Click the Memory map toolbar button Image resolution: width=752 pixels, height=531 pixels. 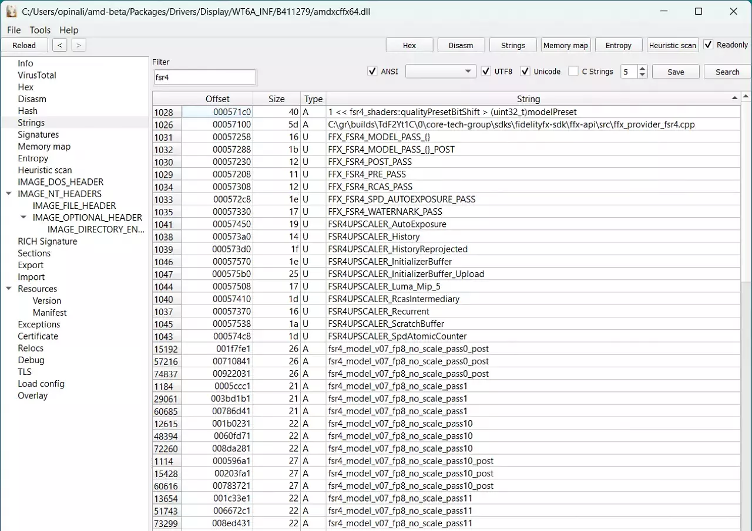click(x=565, y=45)
